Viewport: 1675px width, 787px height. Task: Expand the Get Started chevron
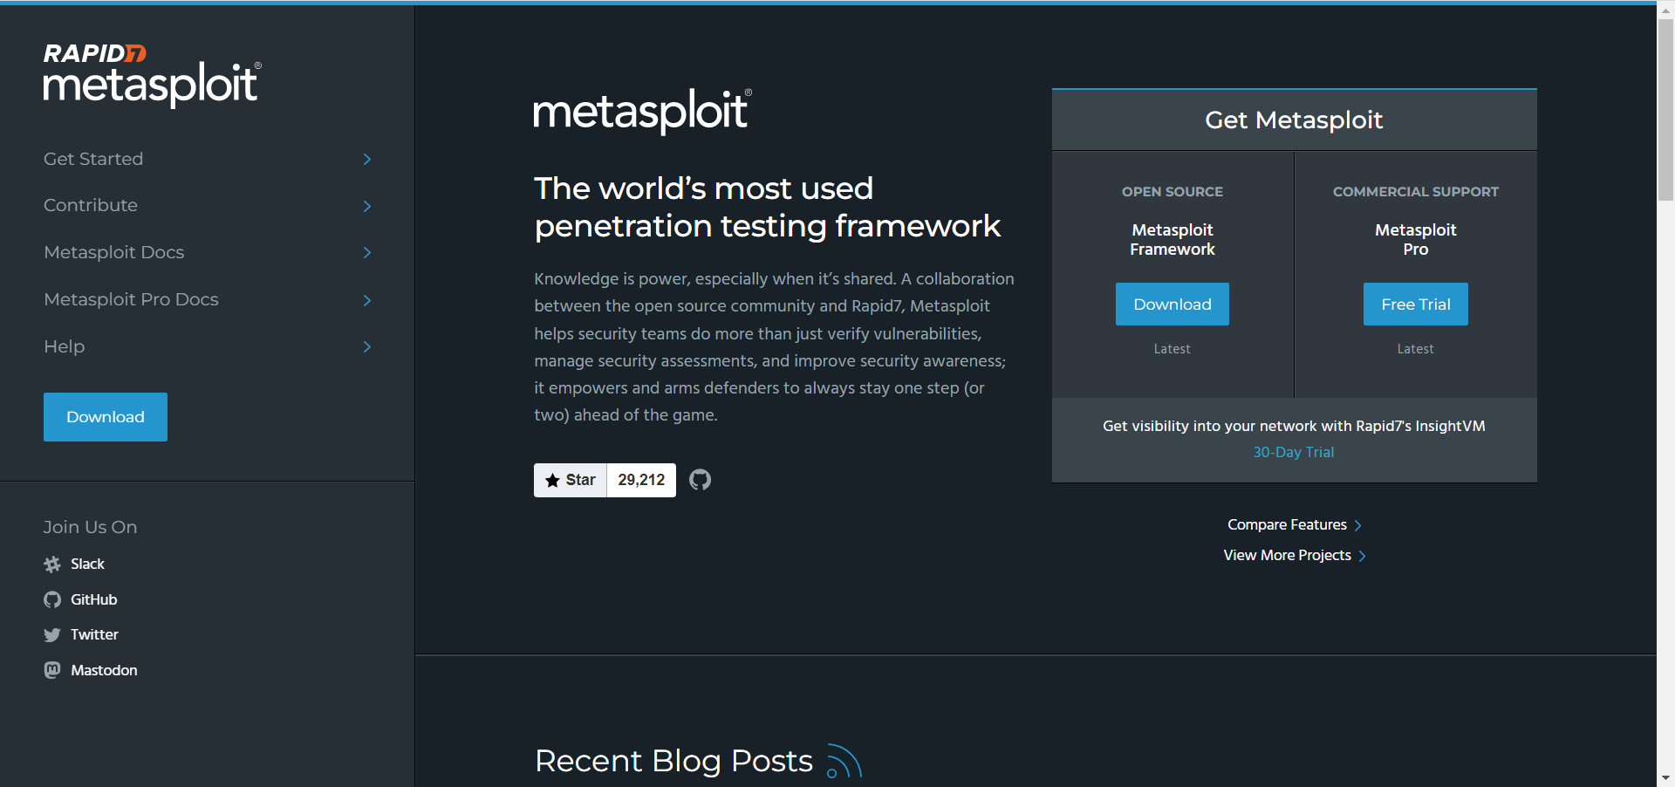[367, 159]
